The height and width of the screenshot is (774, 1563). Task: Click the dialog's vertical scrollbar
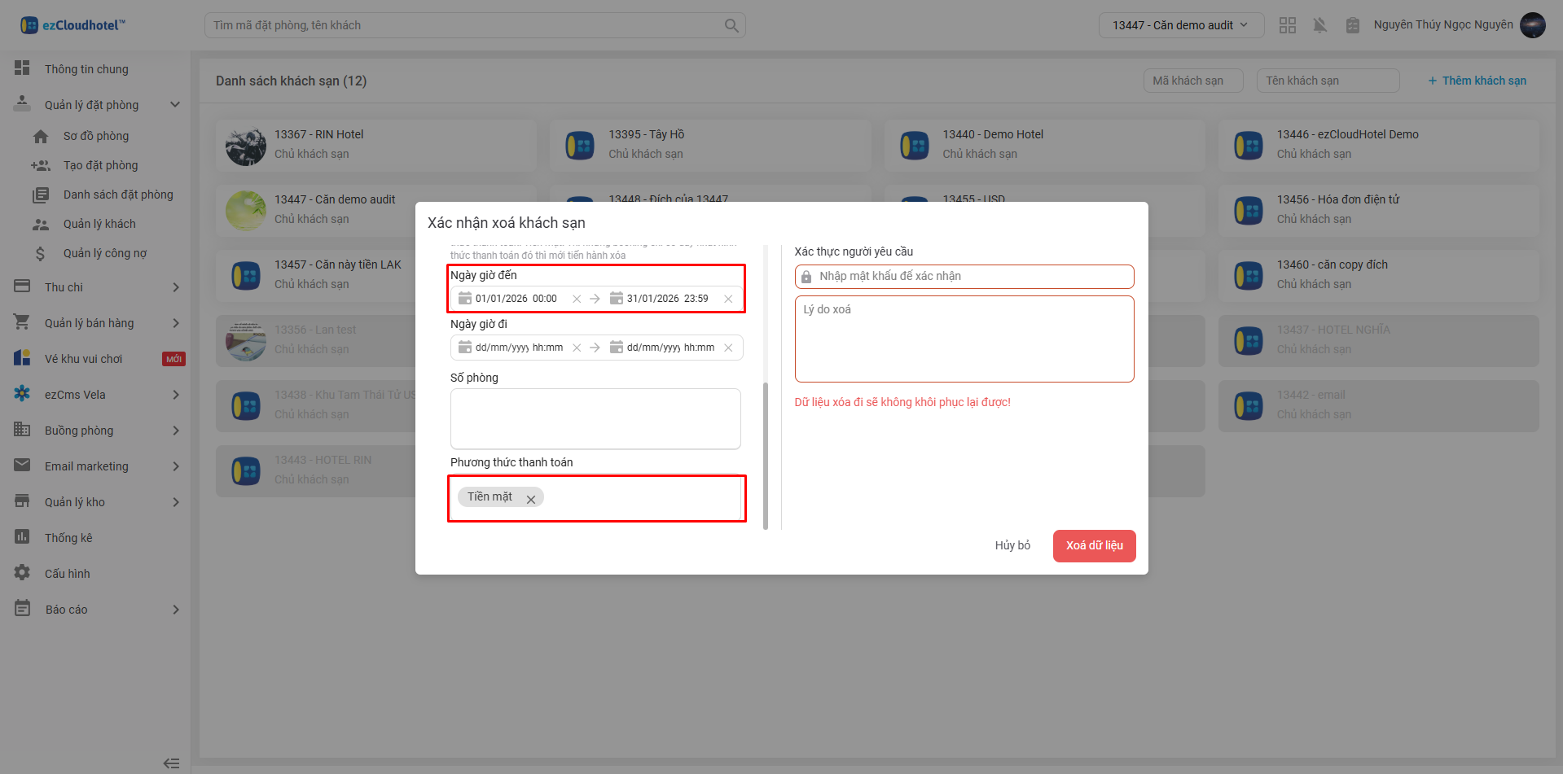click(x=766, y=456)
